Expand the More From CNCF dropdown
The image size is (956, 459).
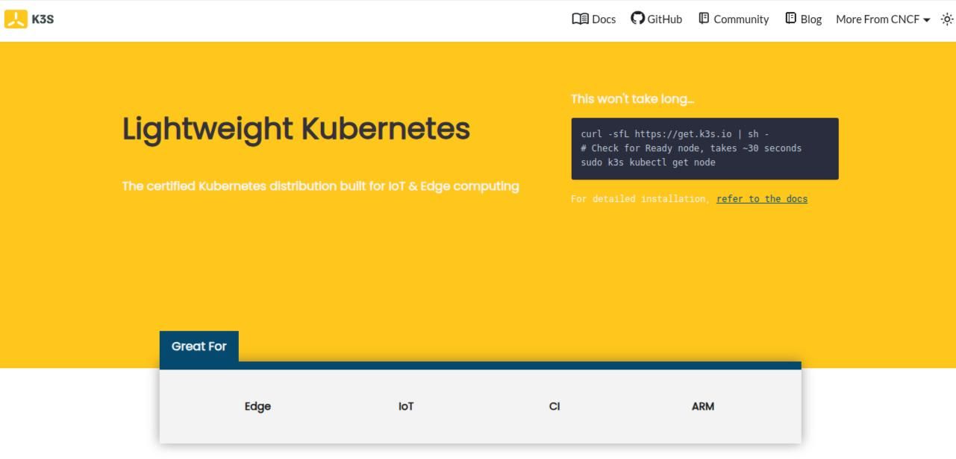(883, 19)
